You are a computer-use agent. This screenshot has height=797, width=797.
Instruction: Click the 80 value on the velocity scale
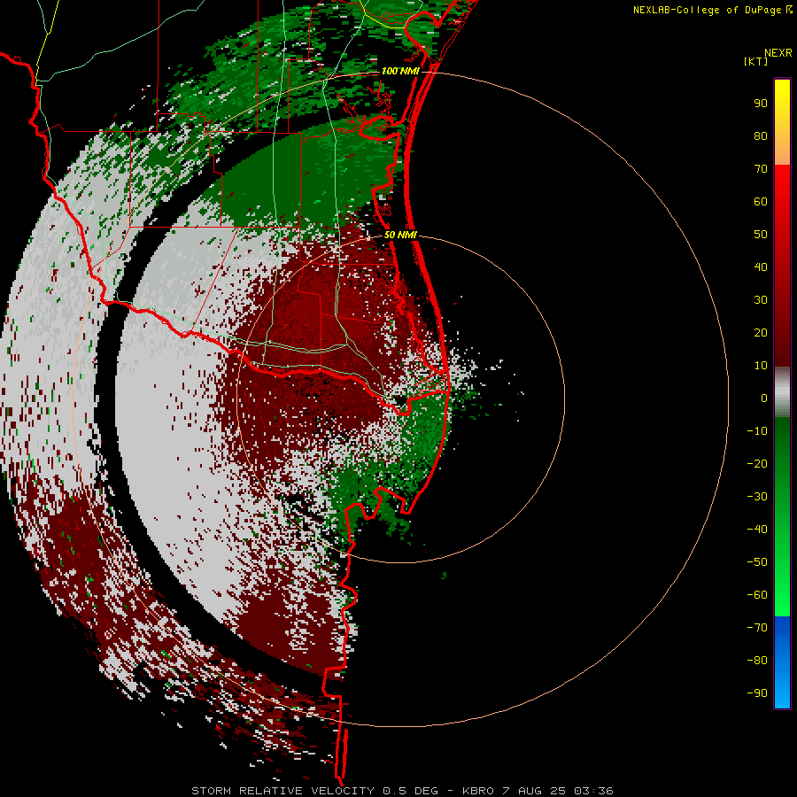[x=761, y=136]
